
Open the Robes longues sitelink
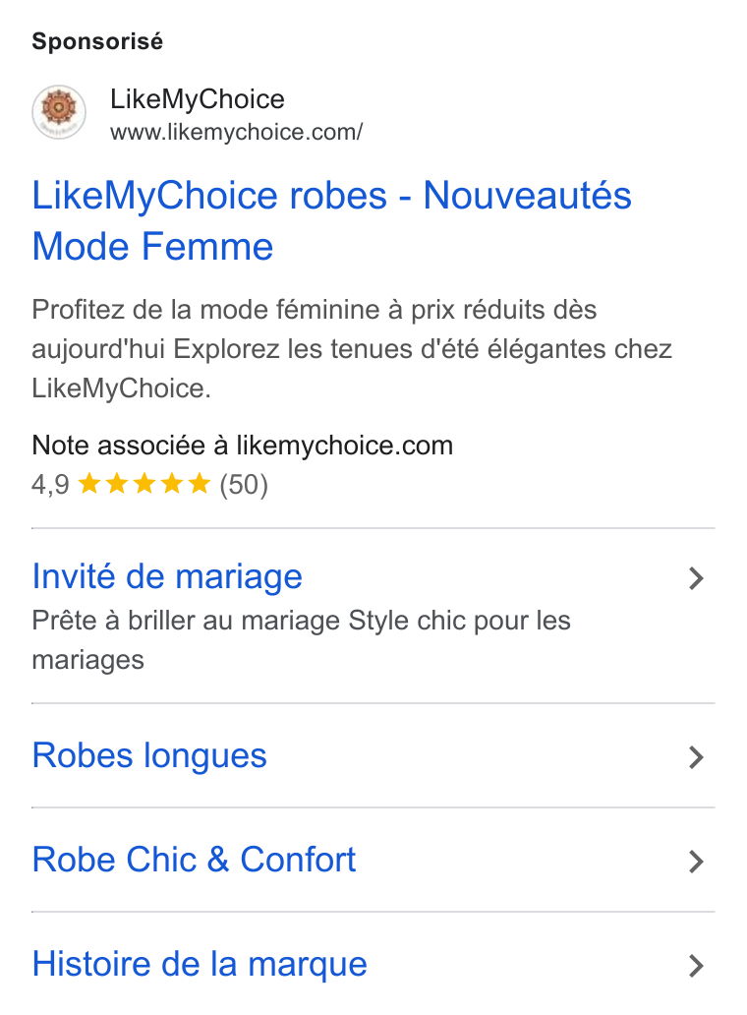[149, 755]
